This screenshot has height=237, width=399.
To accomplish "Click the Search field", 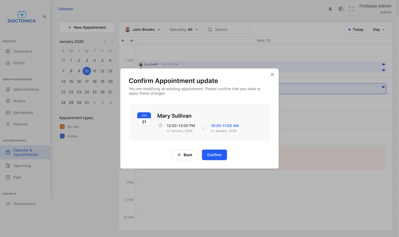I will (227, 29).
